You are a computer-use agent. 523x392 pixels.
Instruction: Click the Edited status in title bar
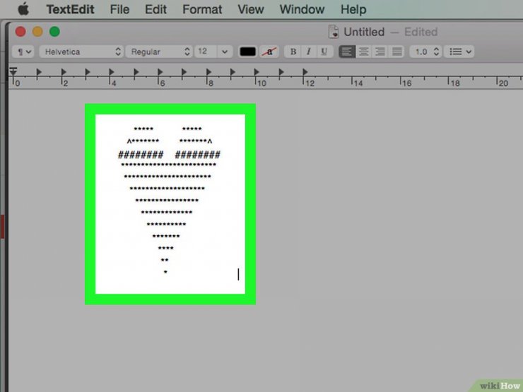coord(421,32)
